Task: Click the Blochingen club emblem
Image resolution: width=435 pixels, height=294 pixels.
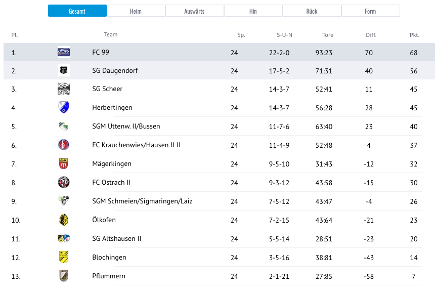Action: click(63, 257)
